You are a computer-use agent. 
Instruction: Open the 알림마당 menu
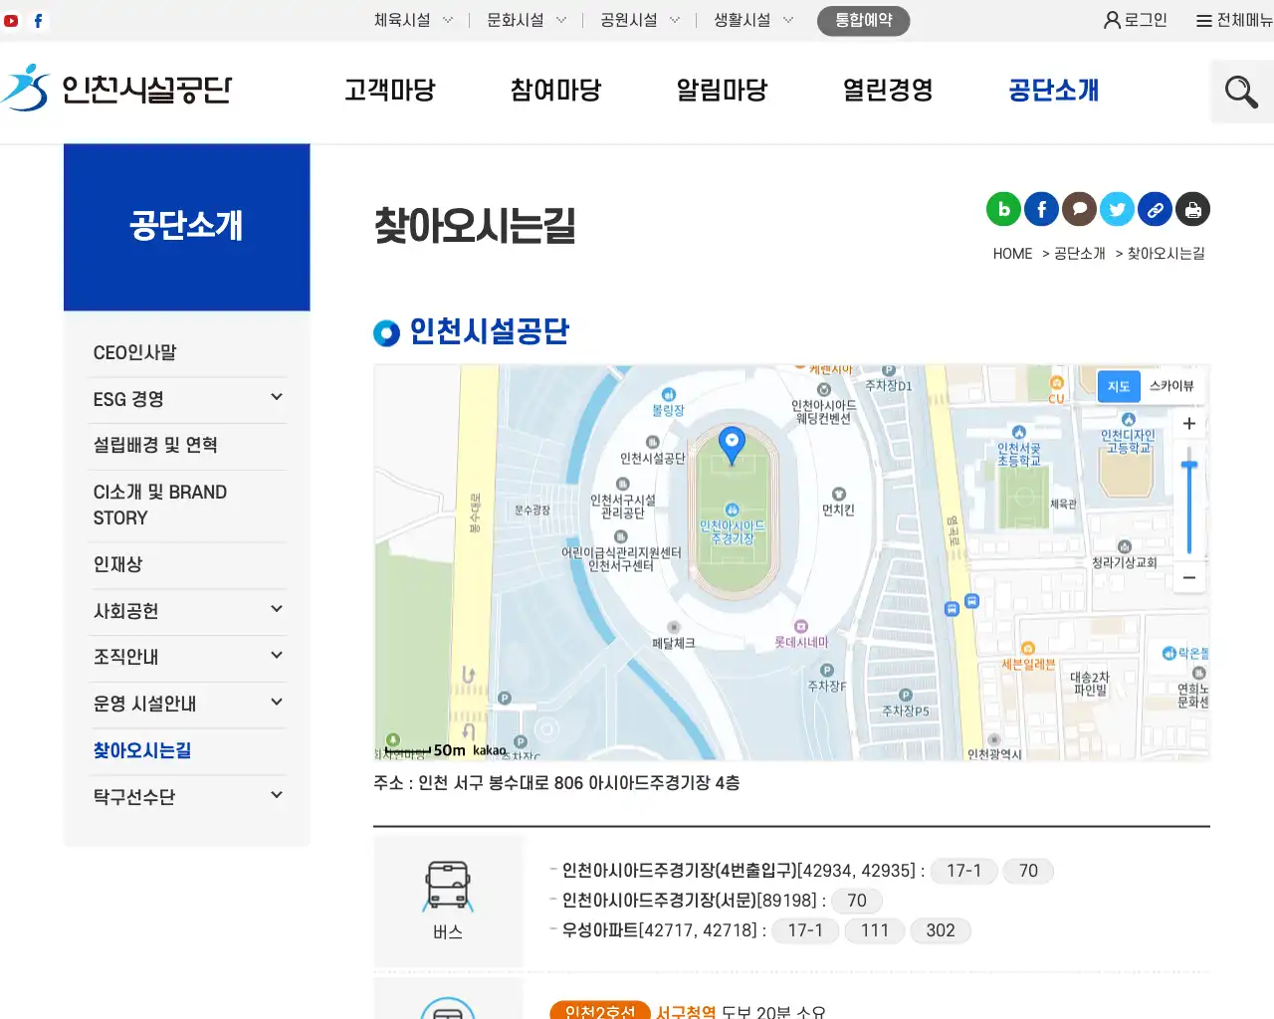click(721, 90)
